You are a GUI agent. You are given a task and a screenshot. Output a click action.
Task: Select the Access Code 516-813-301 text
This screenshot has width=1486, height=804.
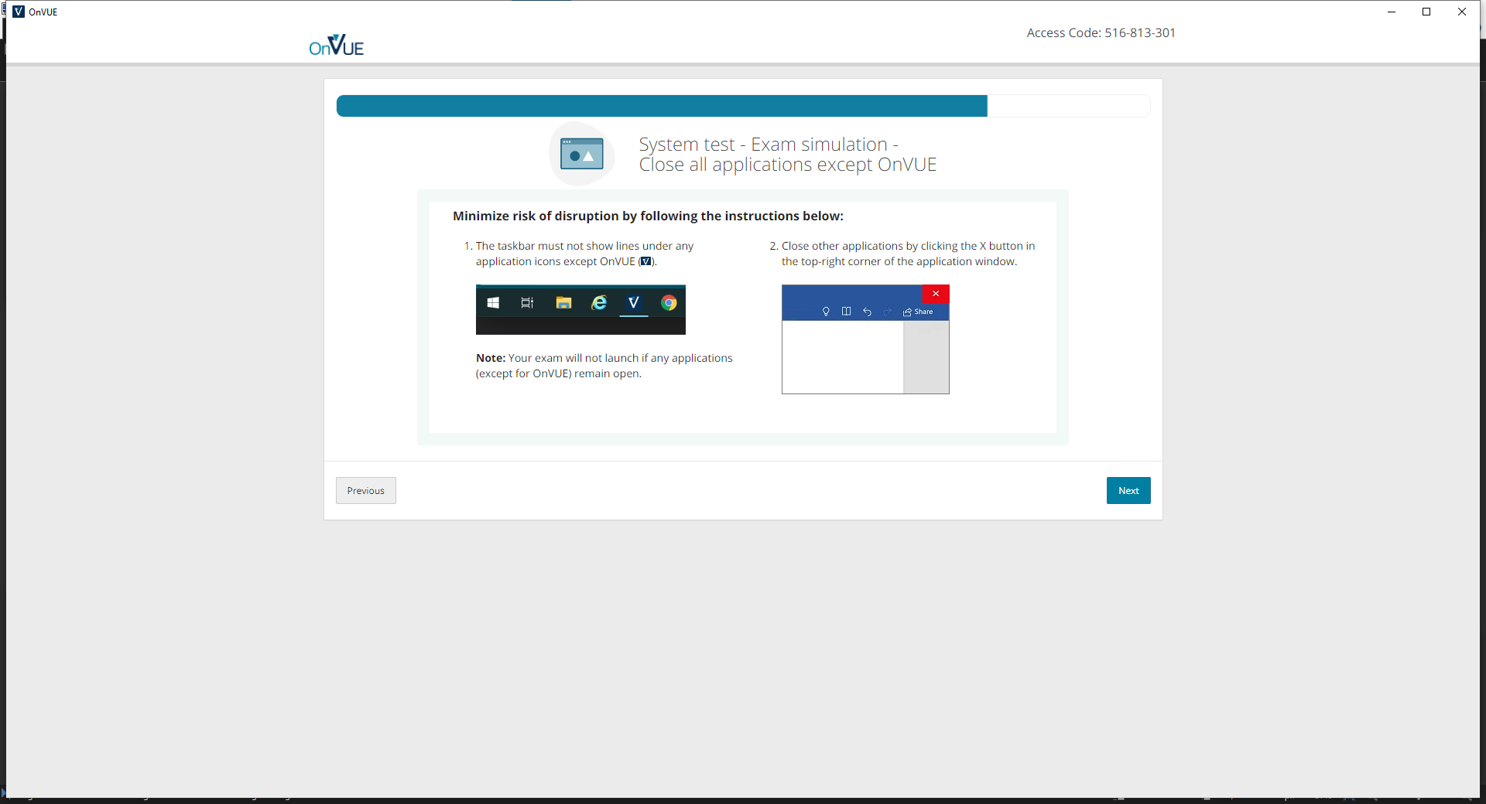point(1101,32)
